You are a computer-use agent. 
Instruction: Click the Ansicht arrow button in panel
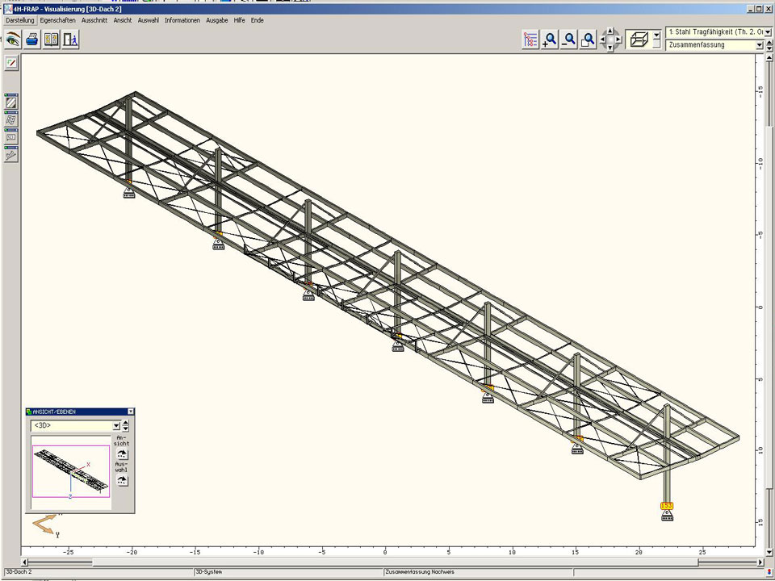pos(122,454)
